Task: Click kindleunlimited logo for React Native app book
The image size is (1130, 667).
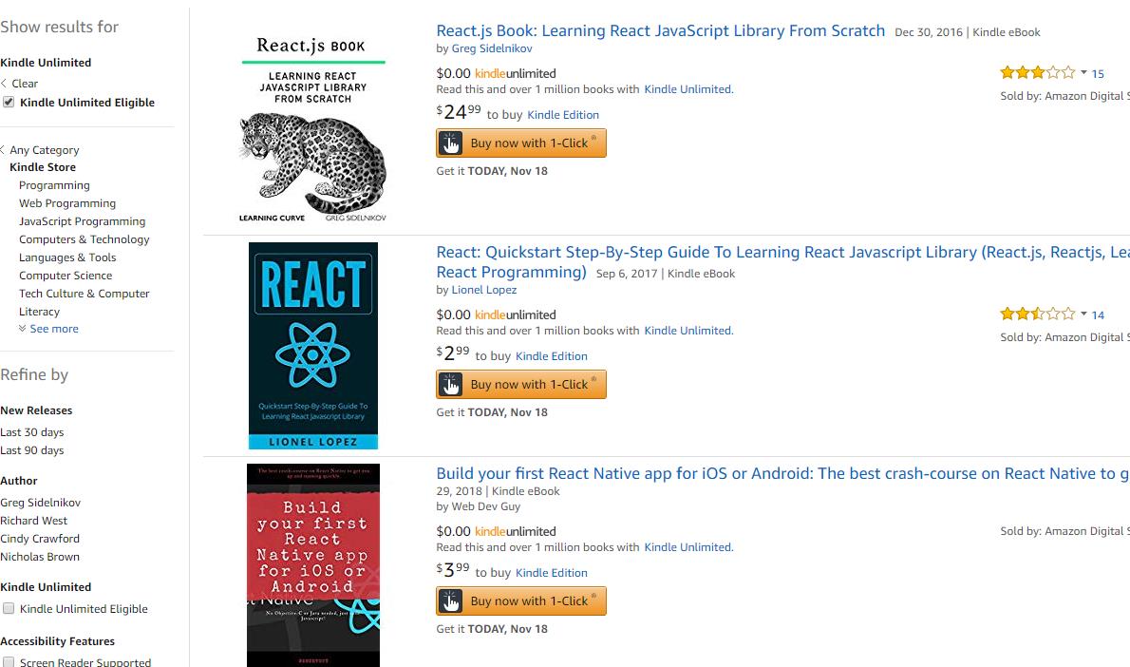Action: tap(515, 531)
